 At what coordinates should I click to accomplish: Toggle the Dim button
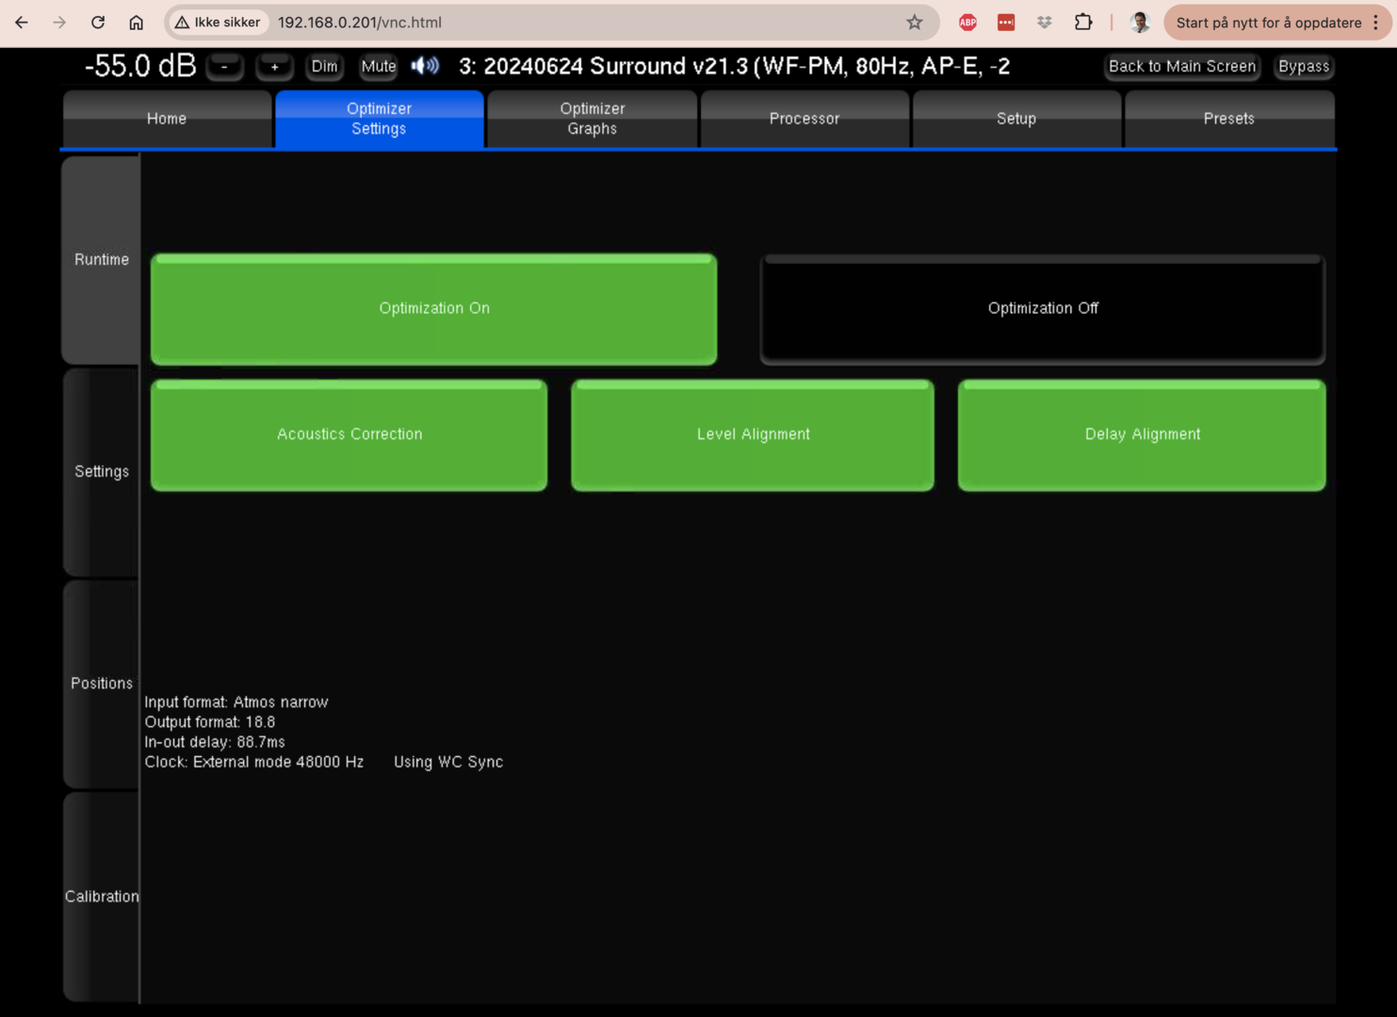pyautogui.click(x=324, y=67)
